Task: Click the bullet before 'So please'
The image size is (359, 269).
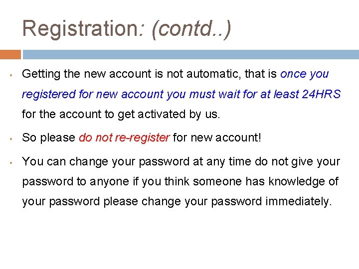Action: pos(11,138)
